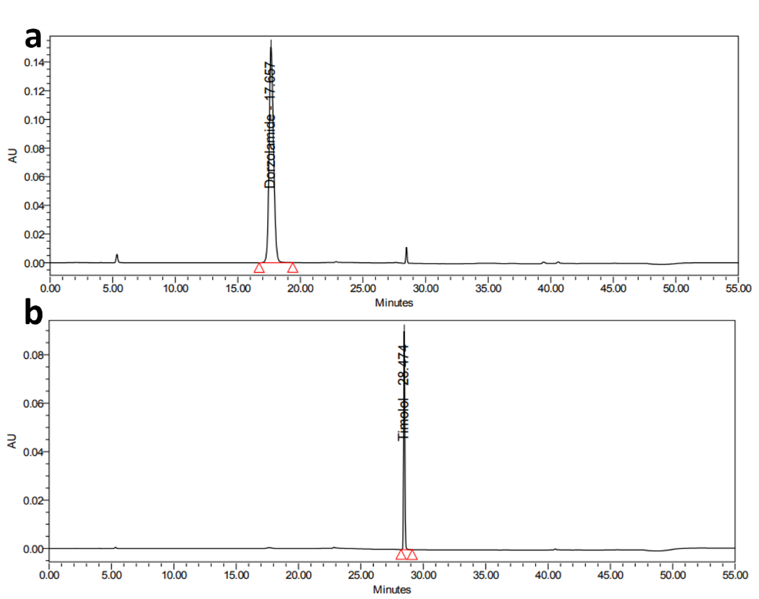Image resolution: width=759 pixels, height=599 pixels.
Task: Click the 25.00 tick on chromatogram b's x-axis
Action: pos(360,575)
